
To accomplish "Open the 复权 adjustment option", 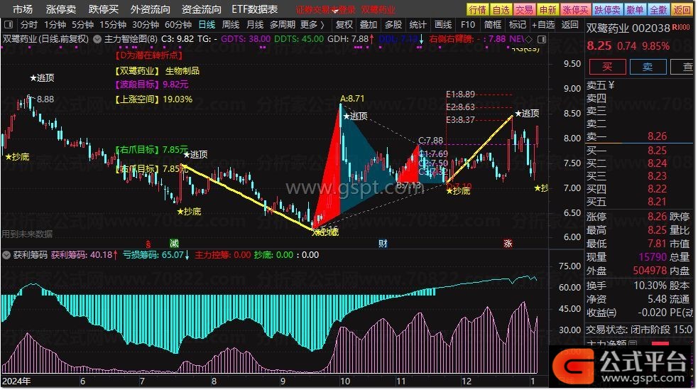I will (x=344, y=24).
